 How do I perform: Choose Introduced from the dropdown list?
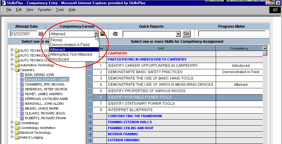[x=74, y=59]
